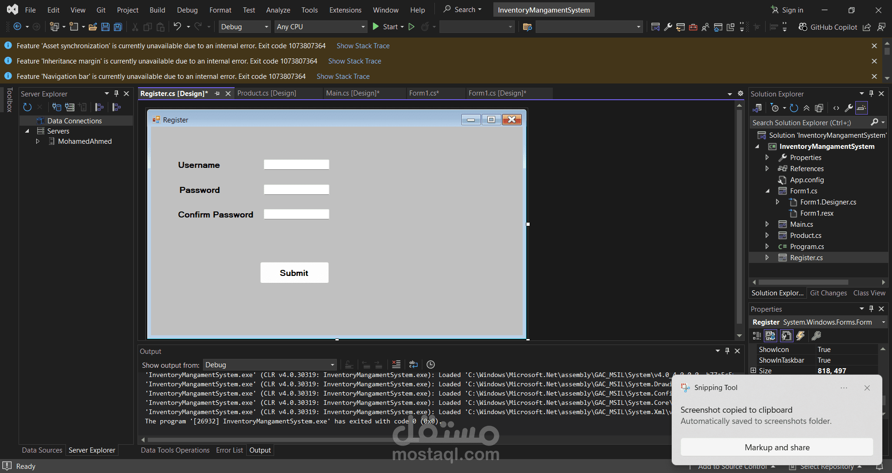Image resolution: width=892 pixels, height=473 pixels.
Task: Dismiss the Inheritance margin error notification
Action: 874,61
